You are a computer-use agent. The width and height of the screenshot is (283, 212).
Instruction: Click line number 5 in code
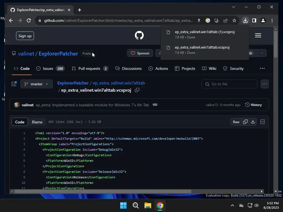(x=24, y=155)
